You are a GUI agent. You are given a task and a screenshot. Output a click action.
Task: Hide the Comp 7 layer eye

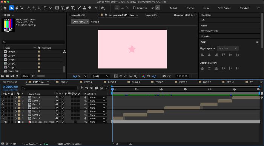[x=3, y=97]
